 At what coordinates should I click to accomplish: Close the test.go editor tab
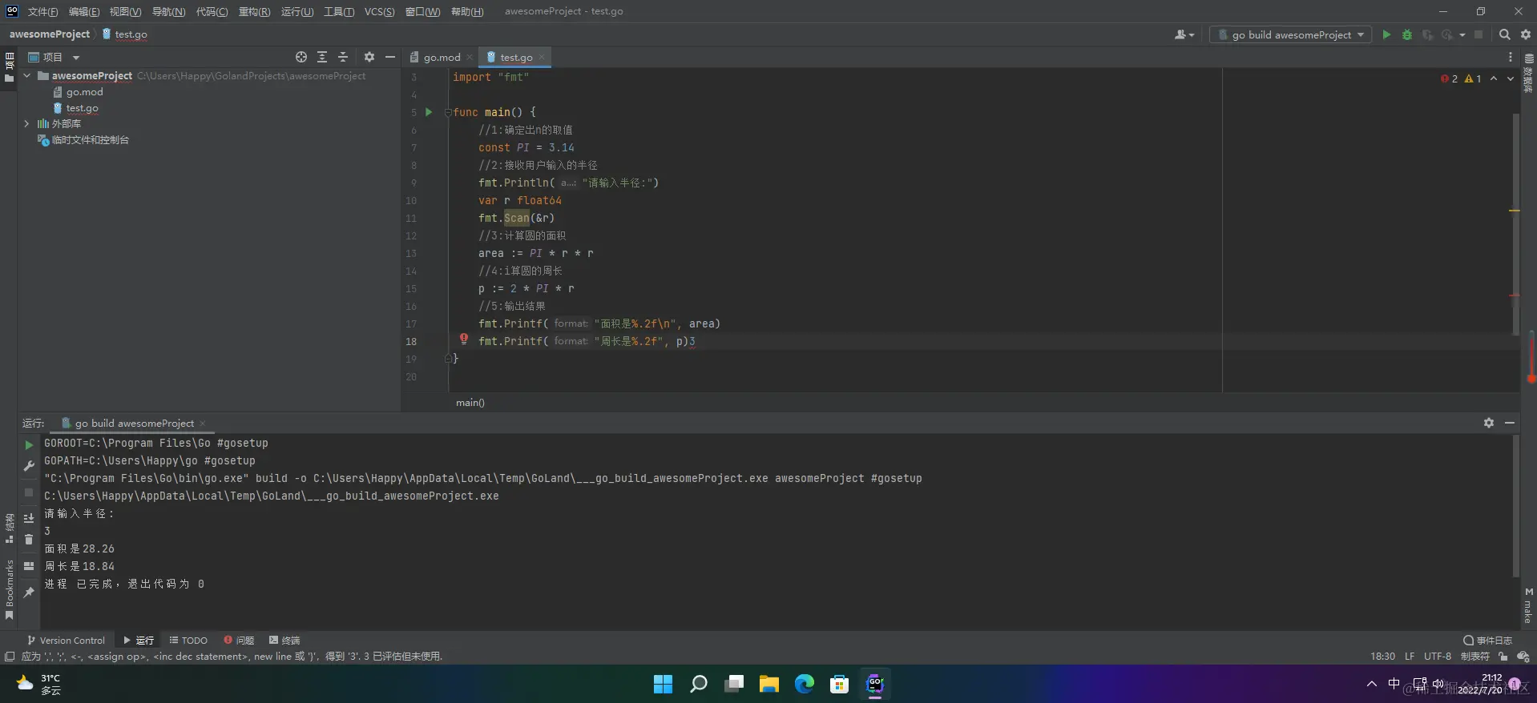[x=542, y=57]
